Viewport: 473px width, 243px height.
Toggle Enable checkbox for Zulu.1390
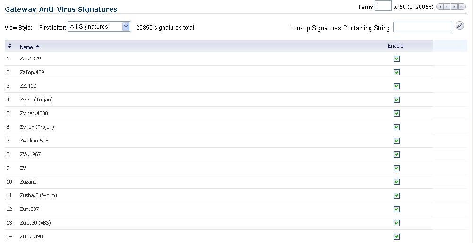[396, 237]
